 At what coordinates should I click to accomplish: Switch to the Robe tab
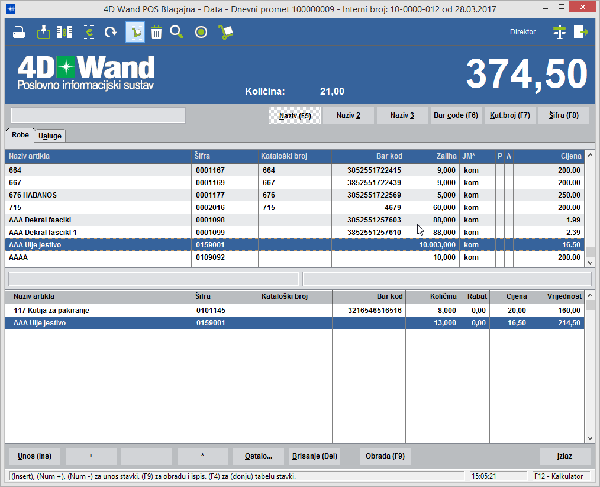pyautogui.click(x=20, y=135)
